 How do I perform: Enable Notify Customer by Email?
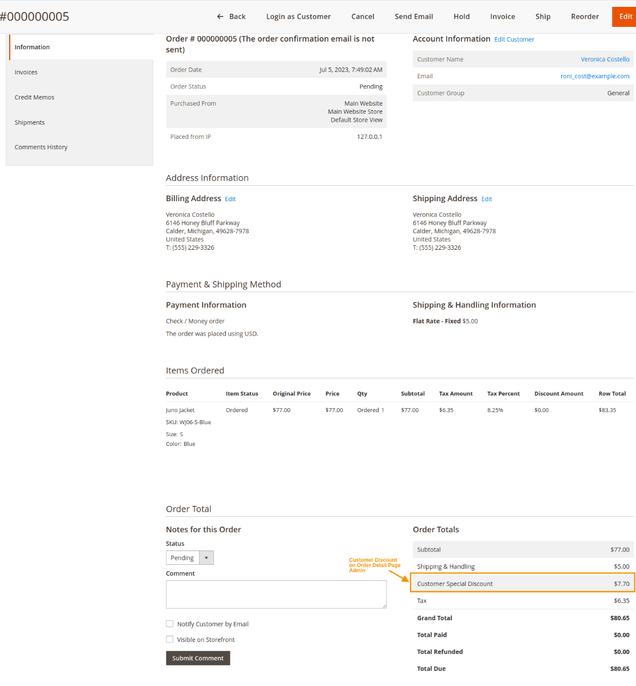pyautogui.click(x=169, y=624)
